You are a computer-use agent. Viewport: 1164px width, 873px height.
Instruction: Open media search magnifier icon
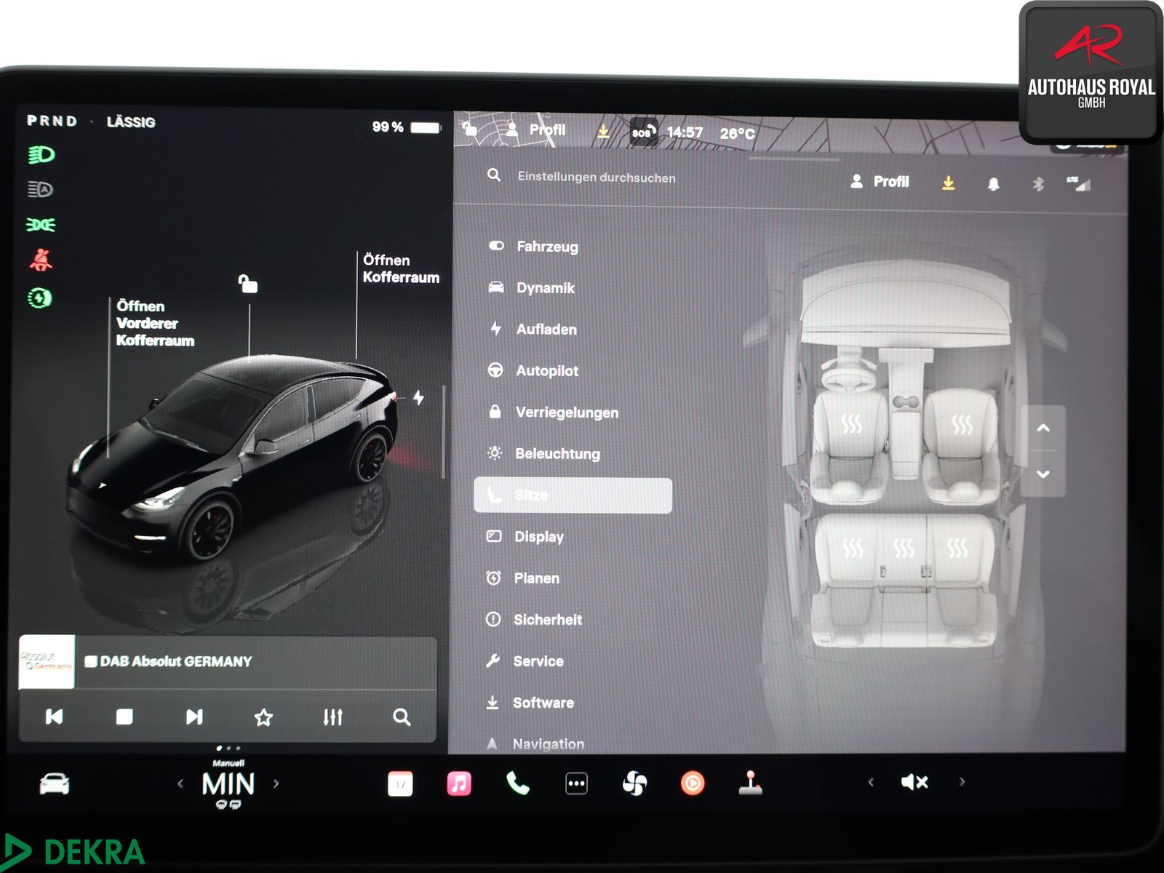tap(402, 717)
